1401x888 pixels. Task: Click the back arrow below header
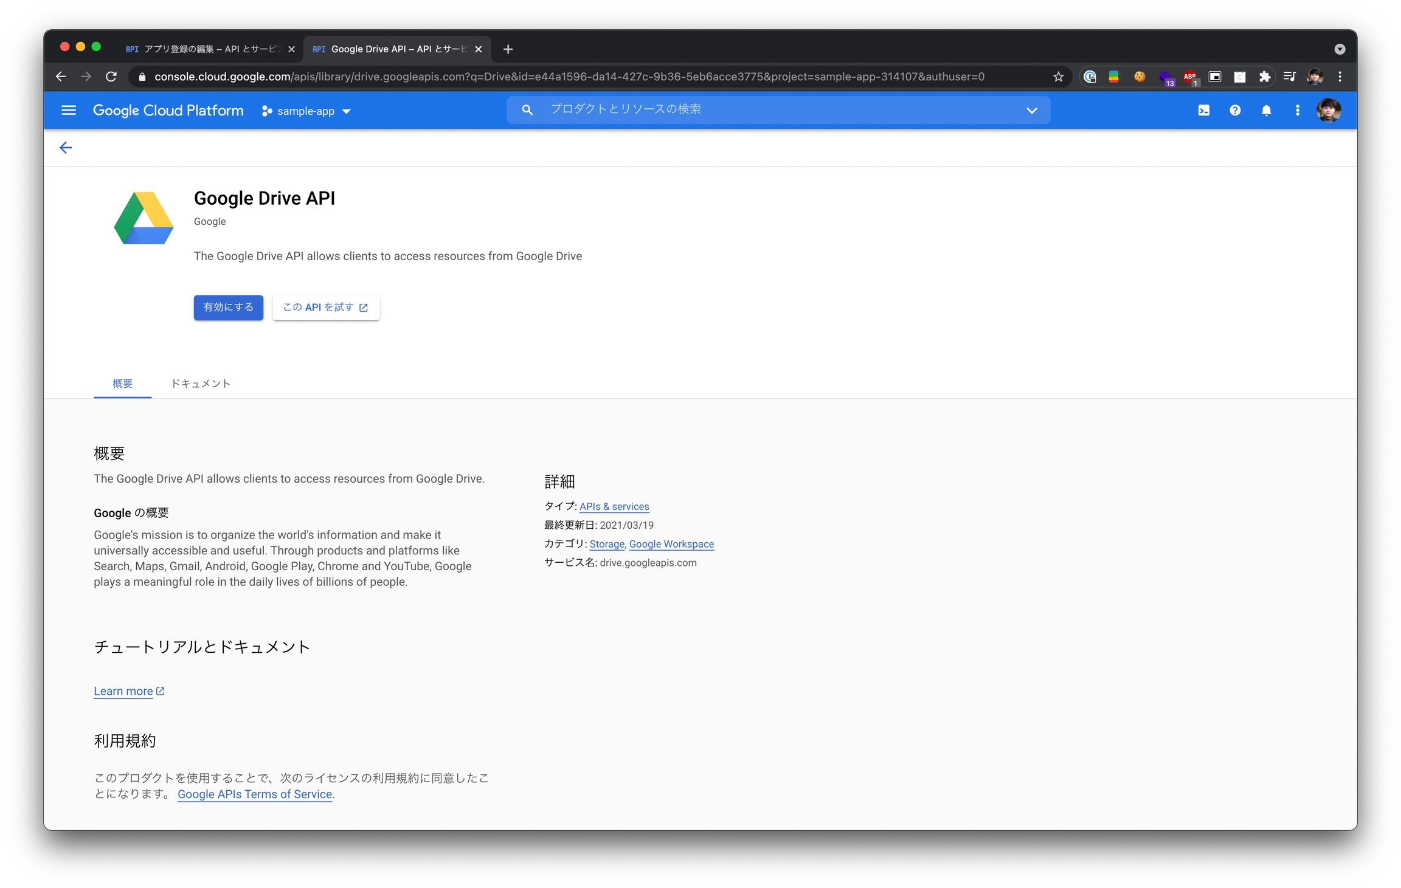[66, 148]
